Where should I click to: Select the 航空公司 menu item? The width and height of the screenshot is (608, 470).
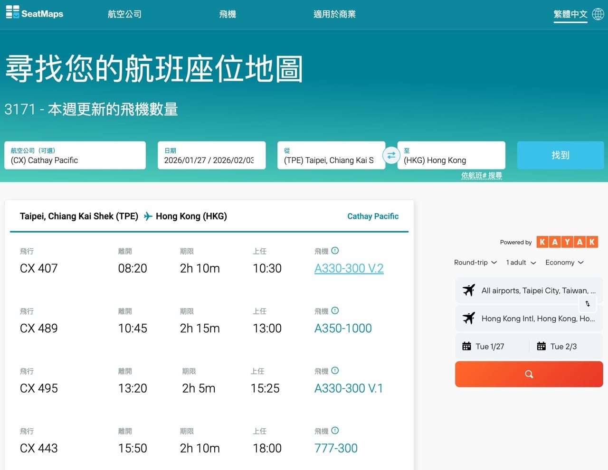point(124,14)
